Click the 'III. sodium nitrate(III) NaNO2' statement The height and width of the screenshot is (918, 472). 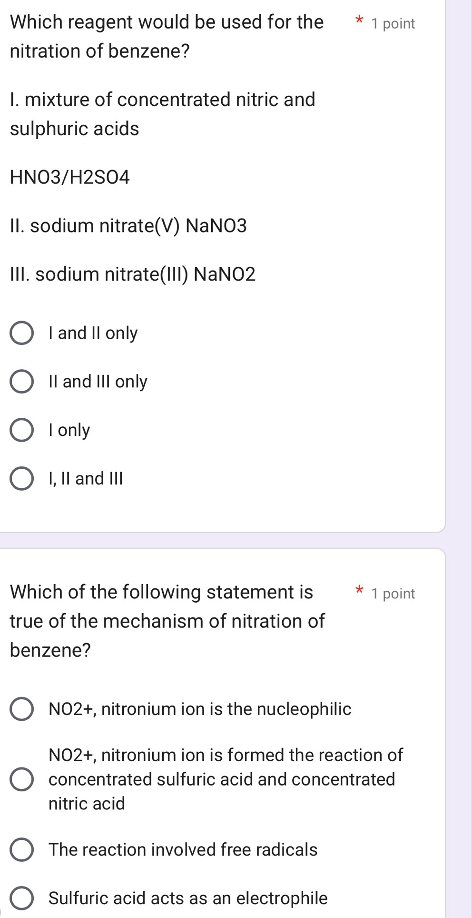(133, 274)
